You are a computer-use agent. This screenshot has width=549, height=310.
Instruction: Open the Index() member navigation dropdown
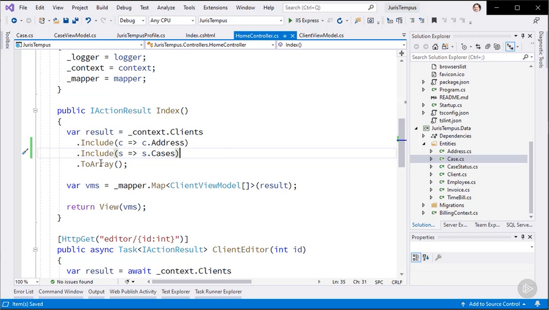(x=342, y=44)
